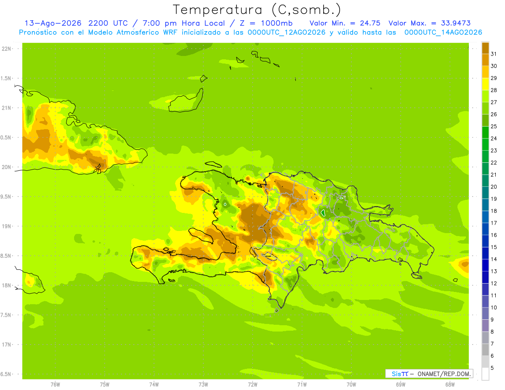This screenshot has width=505, height=390.
Task: Click the colorbar segment between 25 and 26
Action: [x=485, y=120]
